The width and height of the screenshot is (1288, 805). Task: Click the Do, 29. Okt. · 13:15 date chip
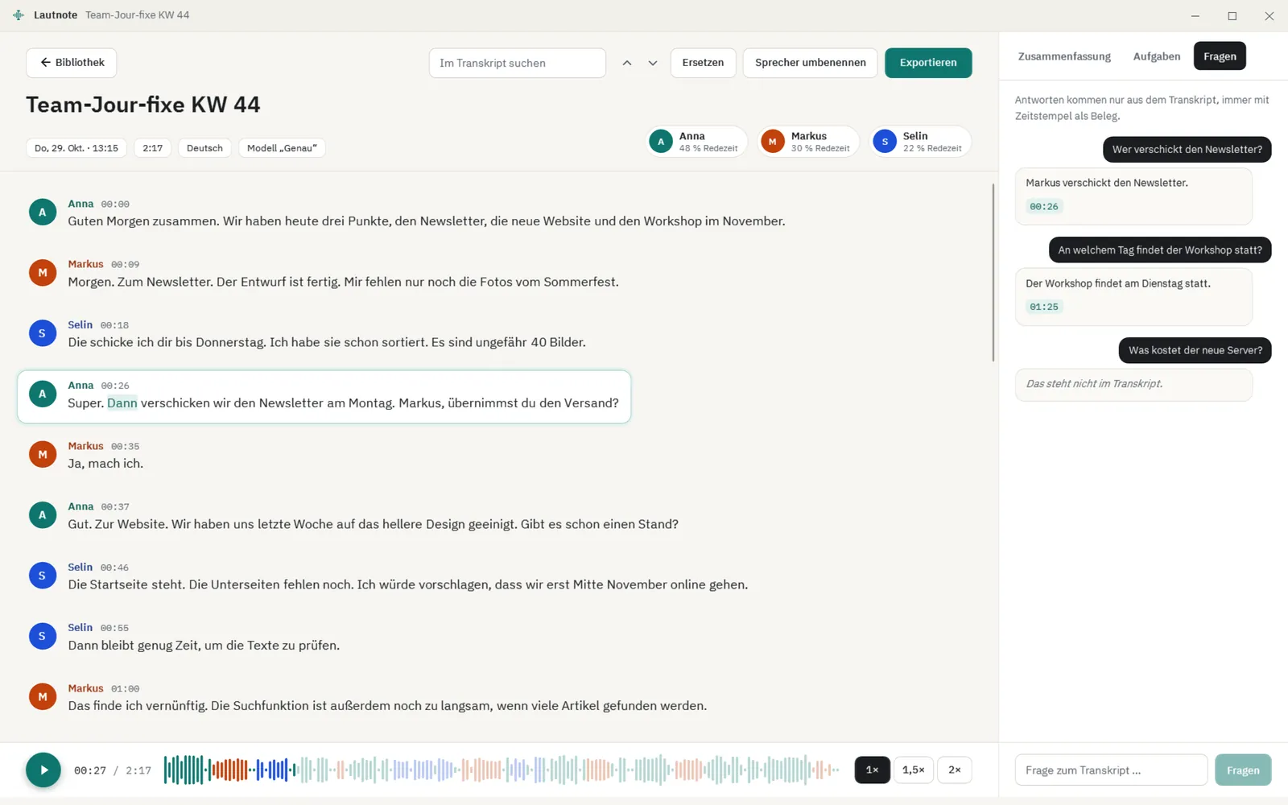click(x=76, y=148)
